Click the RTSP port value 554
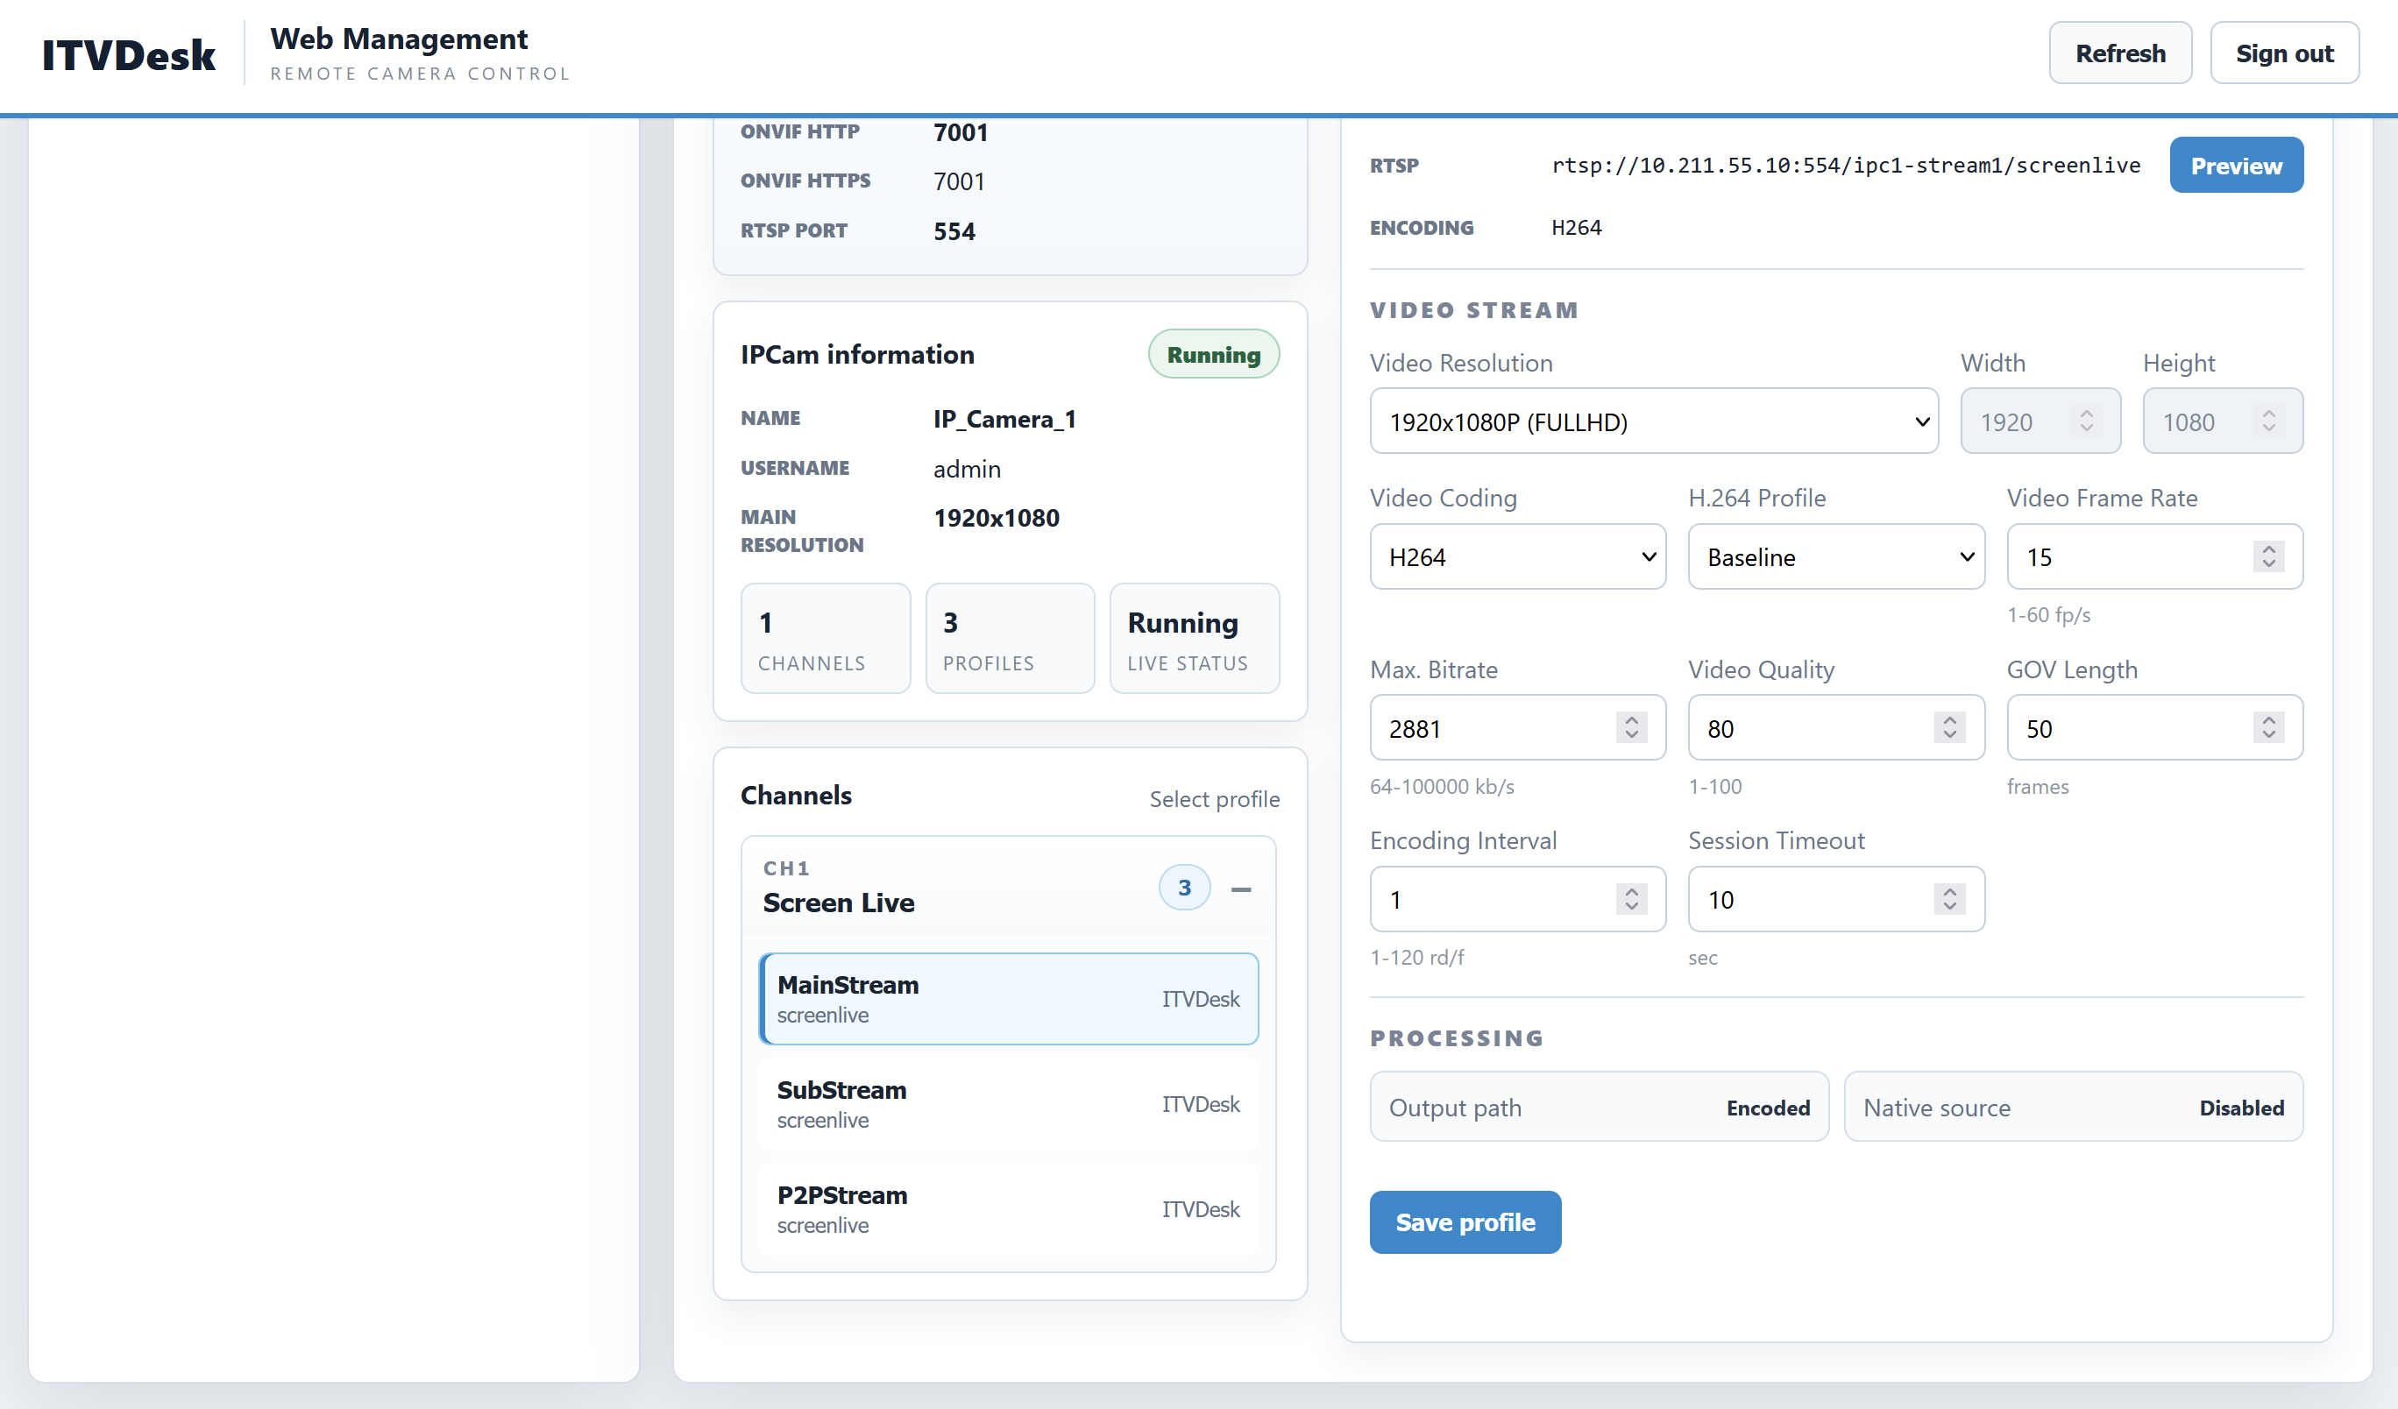The width and height of the screenshot is (2398, 1409). pos(954,231)
